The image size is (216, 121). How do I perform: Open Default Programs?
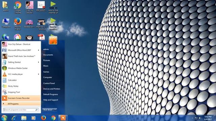point(50,94)
